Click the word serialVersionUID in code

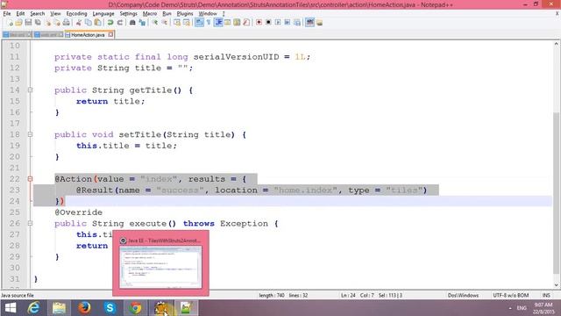236,57
